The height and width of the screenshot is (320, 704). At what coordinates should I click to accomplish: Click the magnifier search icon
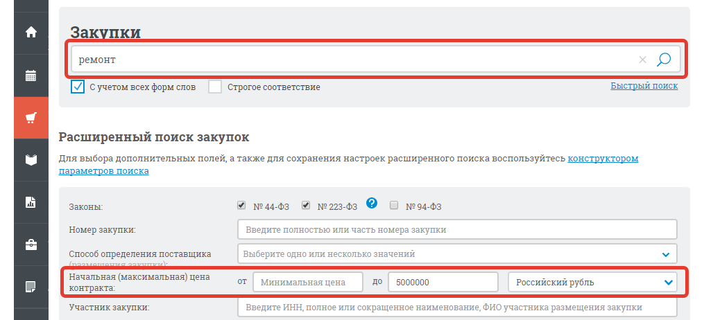664,60
